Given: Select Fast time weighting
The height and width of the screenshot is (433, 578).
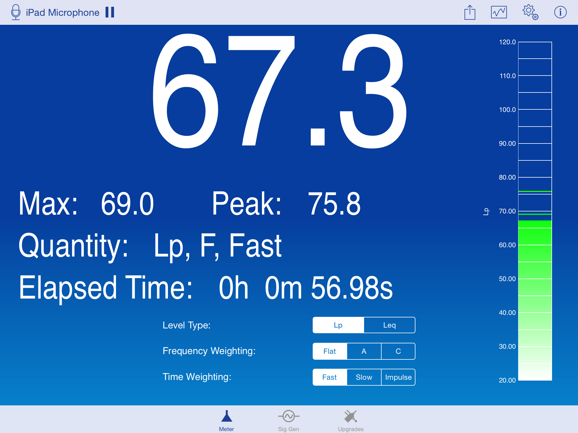Looking at the screenshot, I should pos(329,377).
